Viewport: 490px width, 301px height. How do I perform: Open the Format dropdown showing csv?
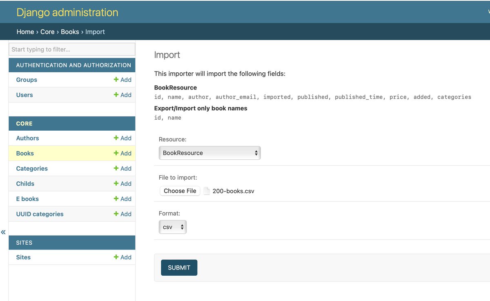173,227
